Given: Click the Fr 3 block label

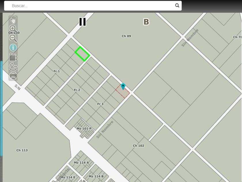Looking at the screenshot, I should (100, 104).
